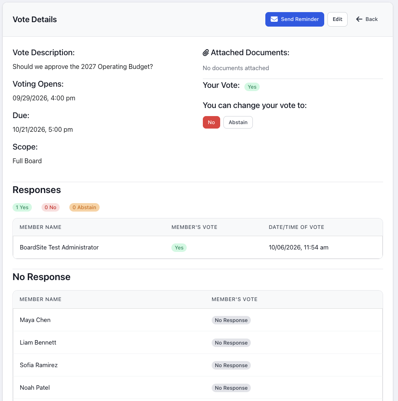Click the 'MEMBER NAME' header in Responses table
This screenshot has height=401, width=398.
(x=40, y=227)
